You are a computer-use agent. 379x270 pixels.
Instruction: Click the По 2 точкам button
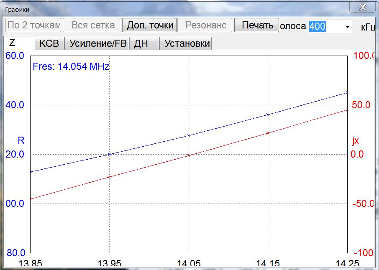pos(33,25)
